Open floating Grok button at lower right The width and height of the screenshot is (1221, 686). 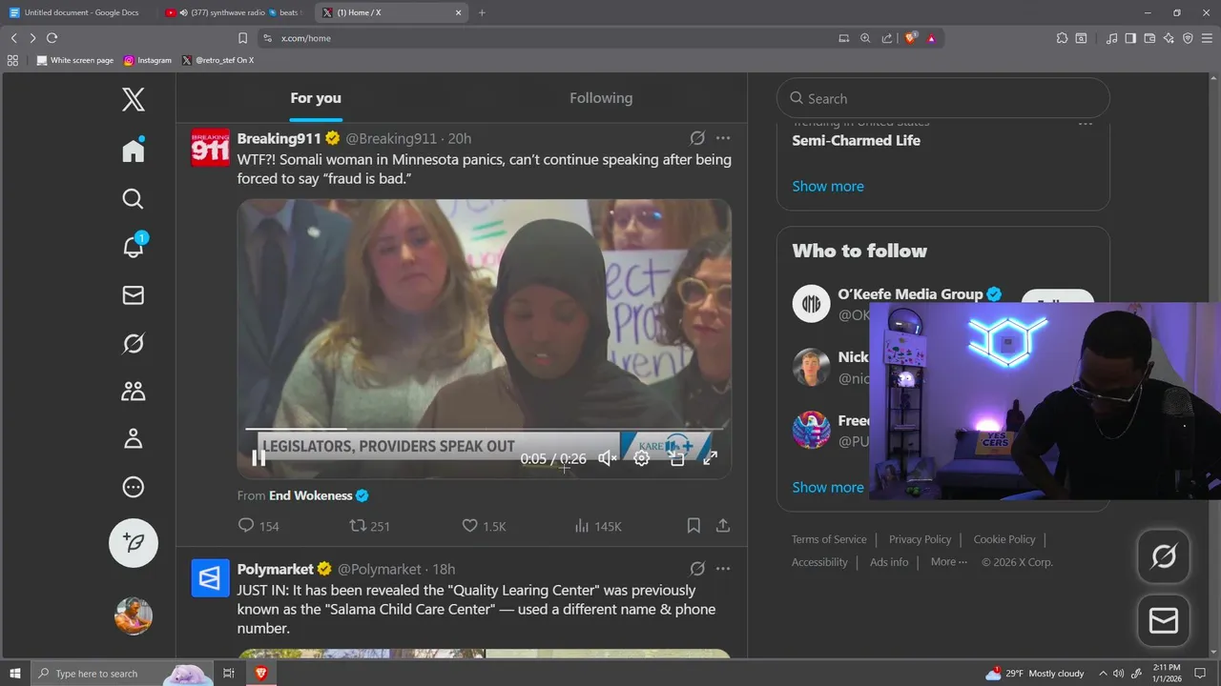[1164, 556]
